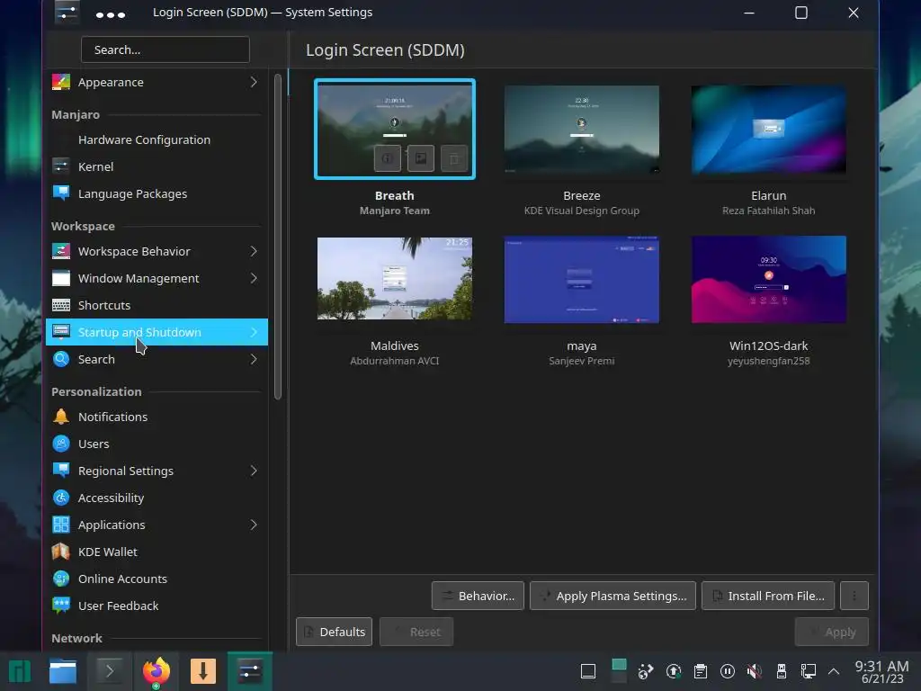Expand the Search category chevron

tap(254, 360)
